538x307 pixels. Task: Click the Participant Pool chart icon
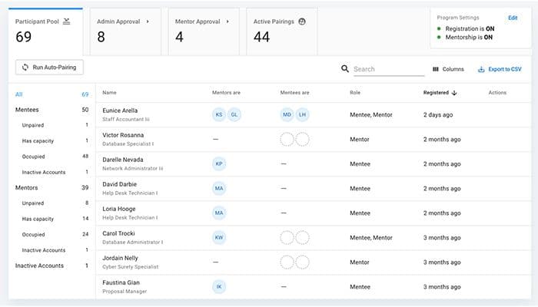click(x=67, y=21)
